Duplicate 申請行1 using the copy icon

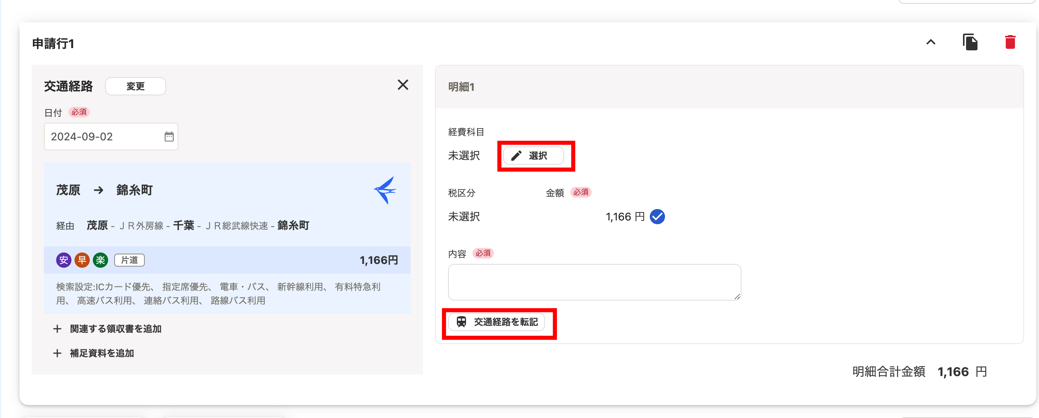coord(970,42)
